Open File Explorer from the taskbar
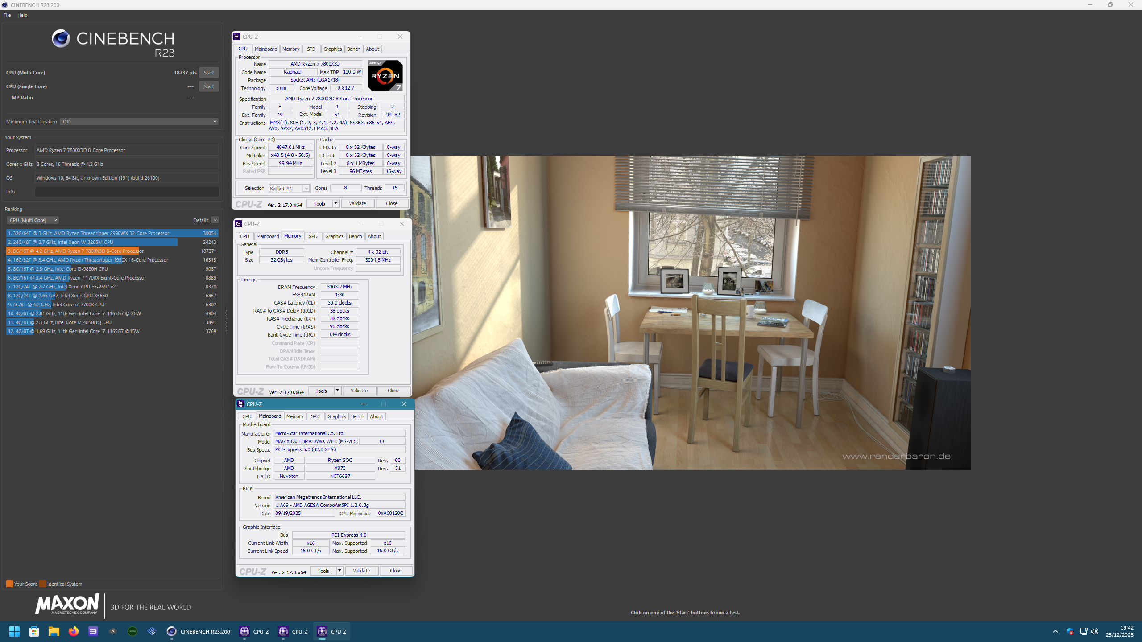The height and width of the screenshot is (642, 1142). [x=54, y=631]
